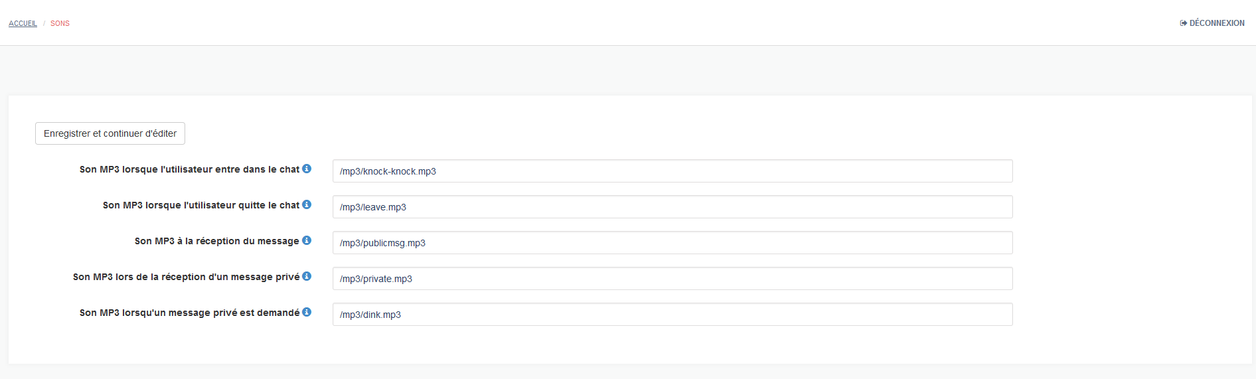The height and width of the screenshot is (379, 1256).
Task: Click info icon for 'message privé est demandé'
Action: (x=307, y=312)
